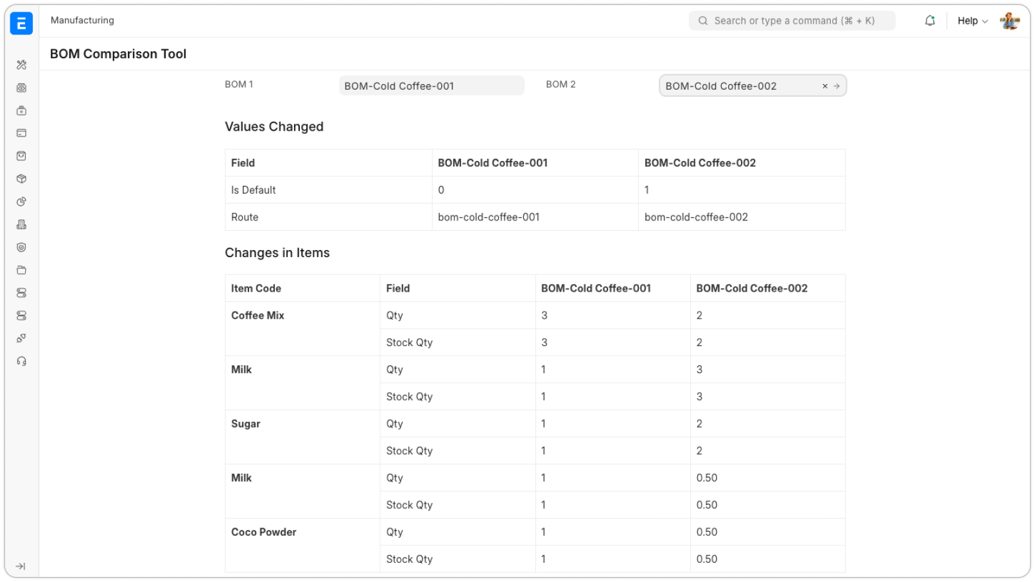
Task: Open the Help dropdown
Action: click(x=973, y=21)
